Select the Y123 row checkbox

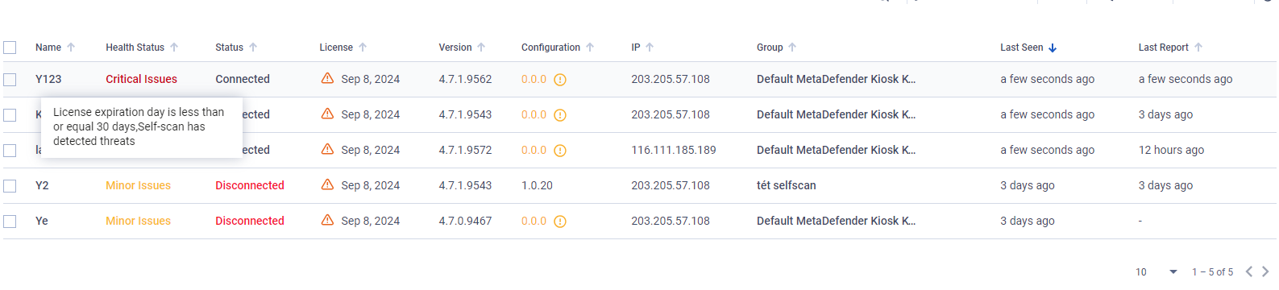pos(10,80)
